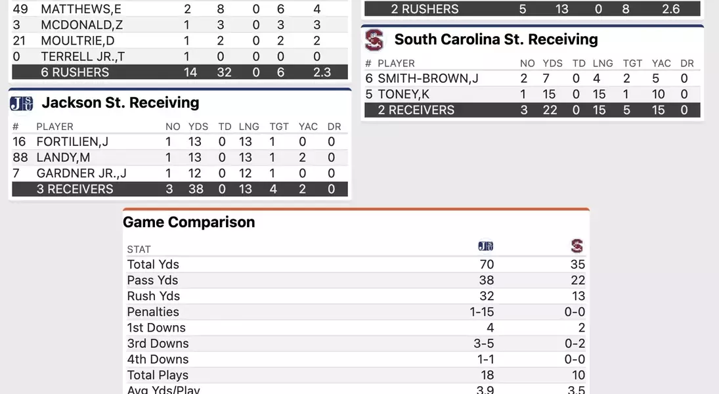Open GARDNER JR.,J player entry
This screenshot has width=719, height=394.
point(81,173)
